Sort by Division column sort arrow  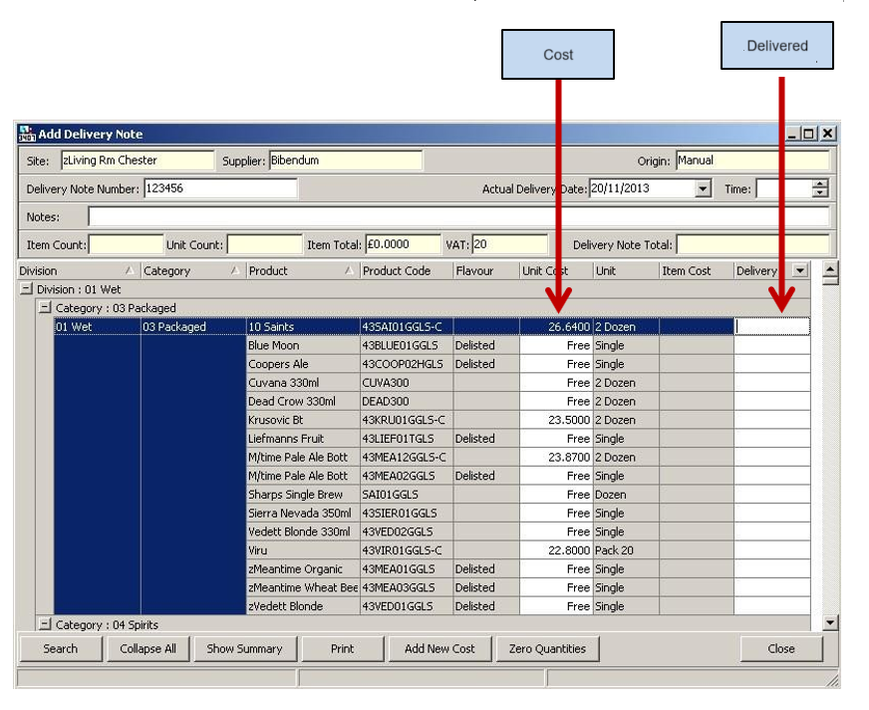[x=130, y=271]
